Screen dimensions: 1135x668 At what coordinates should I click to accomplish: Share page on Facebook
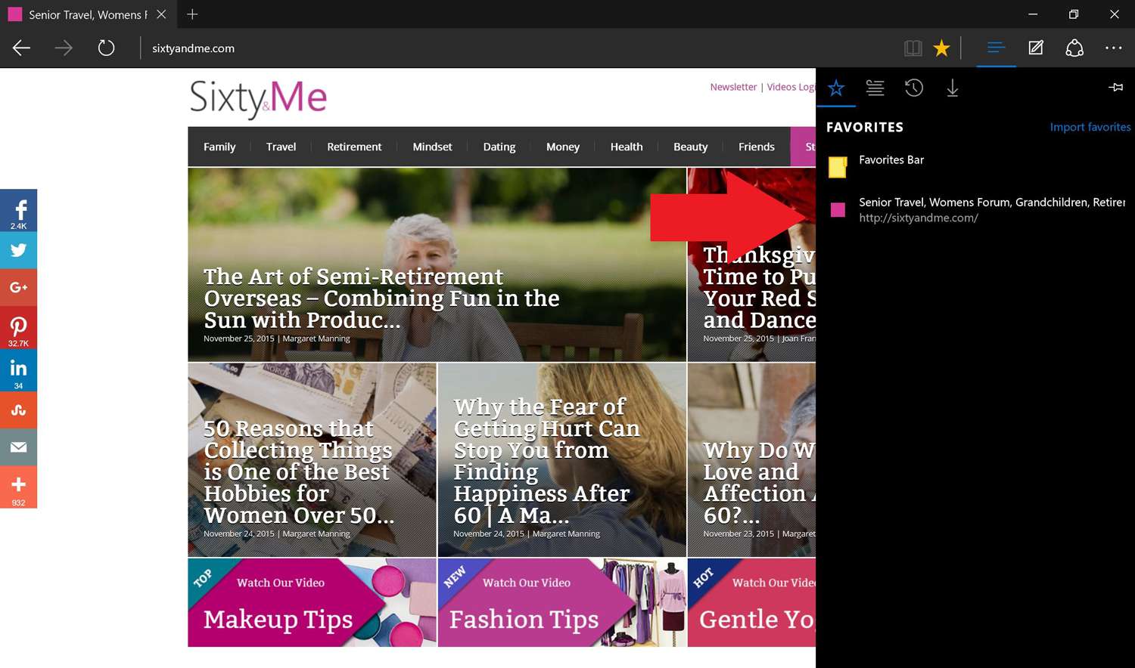point(18,210)
